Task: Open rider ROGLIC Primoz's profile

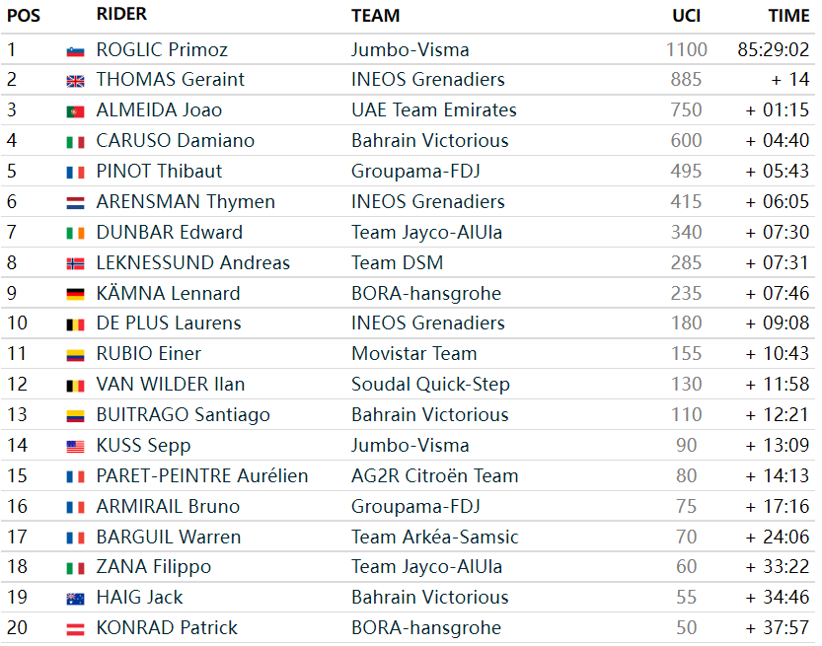Action: coord(162,49)
